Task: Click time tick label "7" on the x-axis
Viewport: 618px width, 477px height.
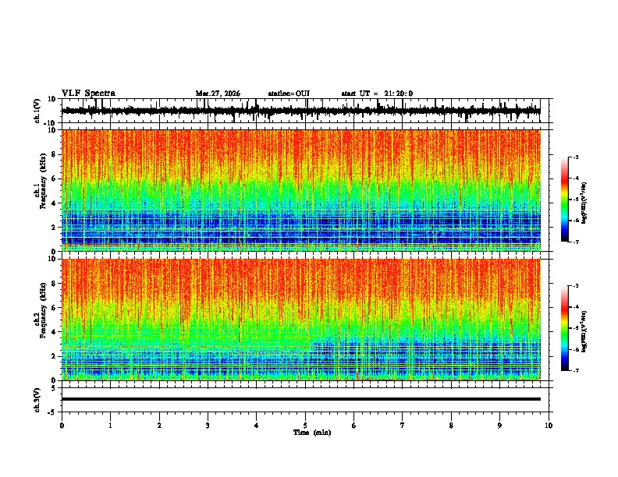Action: click(x=403, y=426)
